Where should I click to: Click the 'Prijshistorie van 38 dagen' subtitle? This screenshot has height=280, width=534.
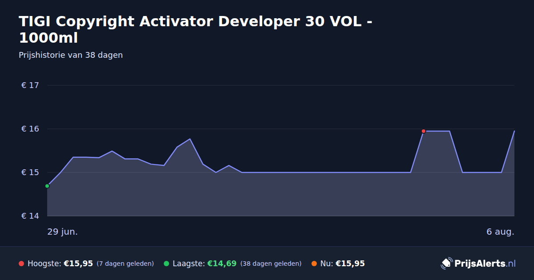click(71, 55)
